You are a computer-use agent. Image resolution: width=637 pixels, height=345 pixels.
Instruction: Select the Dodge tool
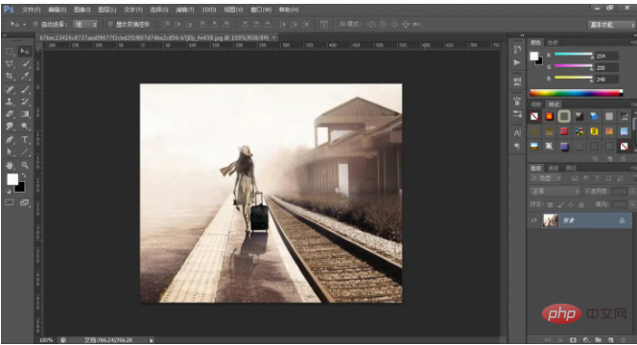25,126
